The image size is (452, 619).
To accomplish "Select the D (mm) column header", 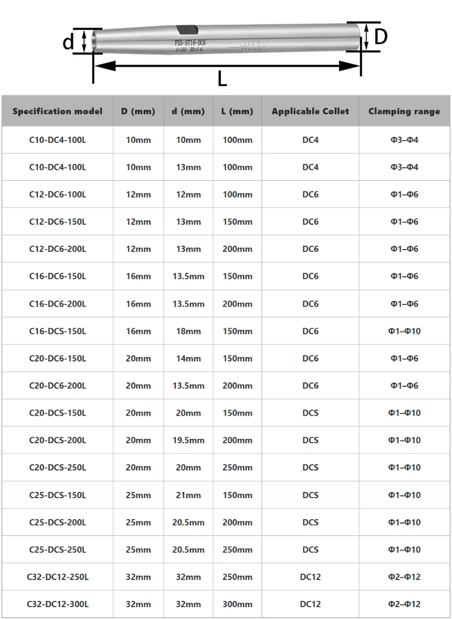I will 138,111.
